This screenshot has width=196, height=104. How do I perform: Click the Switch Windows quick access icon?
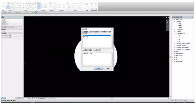43,13
